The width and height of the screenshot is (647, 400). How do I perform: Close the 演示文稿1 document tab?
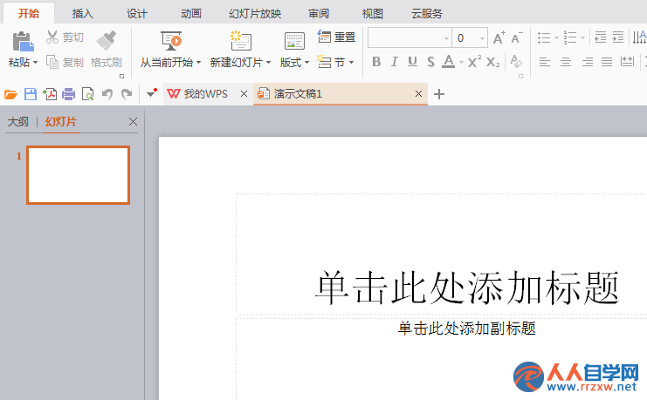418,94
